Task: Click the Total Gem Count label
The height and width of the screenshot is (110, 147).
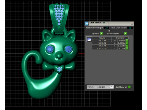Action: pos(119,28)
